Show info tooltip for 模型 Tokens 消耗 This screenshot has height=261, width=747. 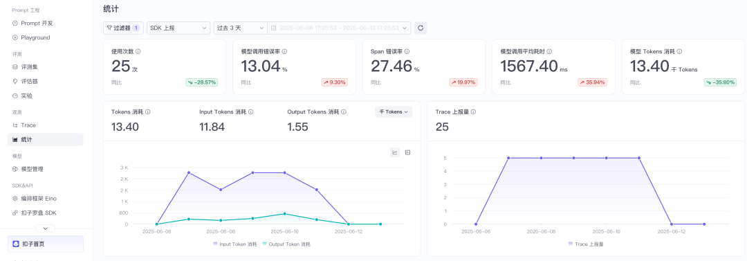click(x=680, y=51)
